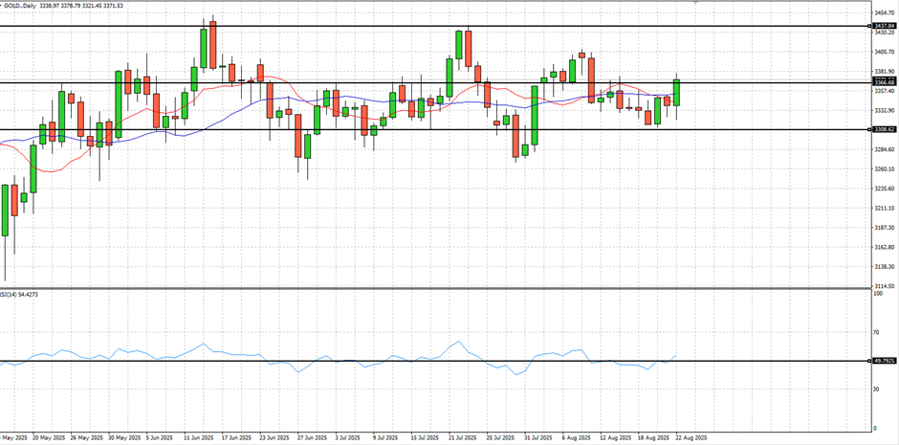Click the 3437.84 price label tag
Image resolution: width=899 pixels, height=445 pixels.
click(x=883, y=26)
